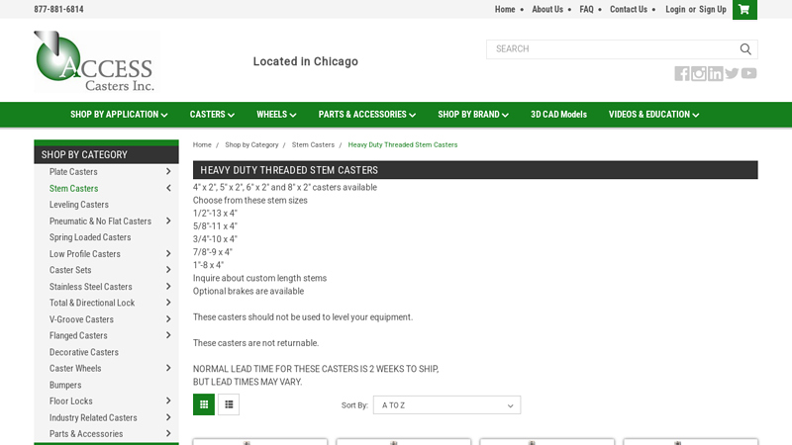
Task: Go to Contact Us page
Action: (628, 10)
